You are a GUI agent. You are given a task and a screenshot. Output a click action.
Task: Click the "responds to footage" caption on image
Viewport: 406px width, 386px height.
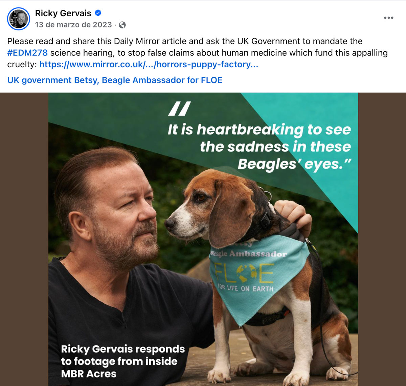pyautogui.click(x=122, y=361)
